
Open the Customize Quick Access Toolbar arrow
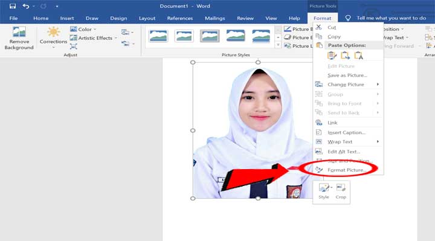tap(57, 6)
